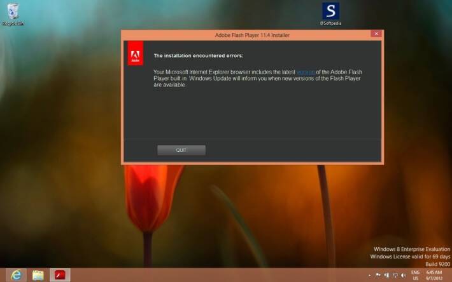452x282 pixels.
Task: Open File Explorer from the taskbar
Action: (x=38, y=275)
